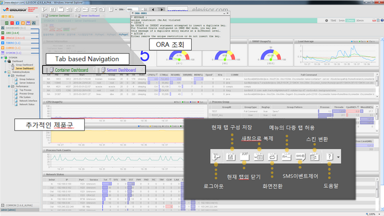Open Network Status in the tree

pyautogui.click(x=27, y=104)
